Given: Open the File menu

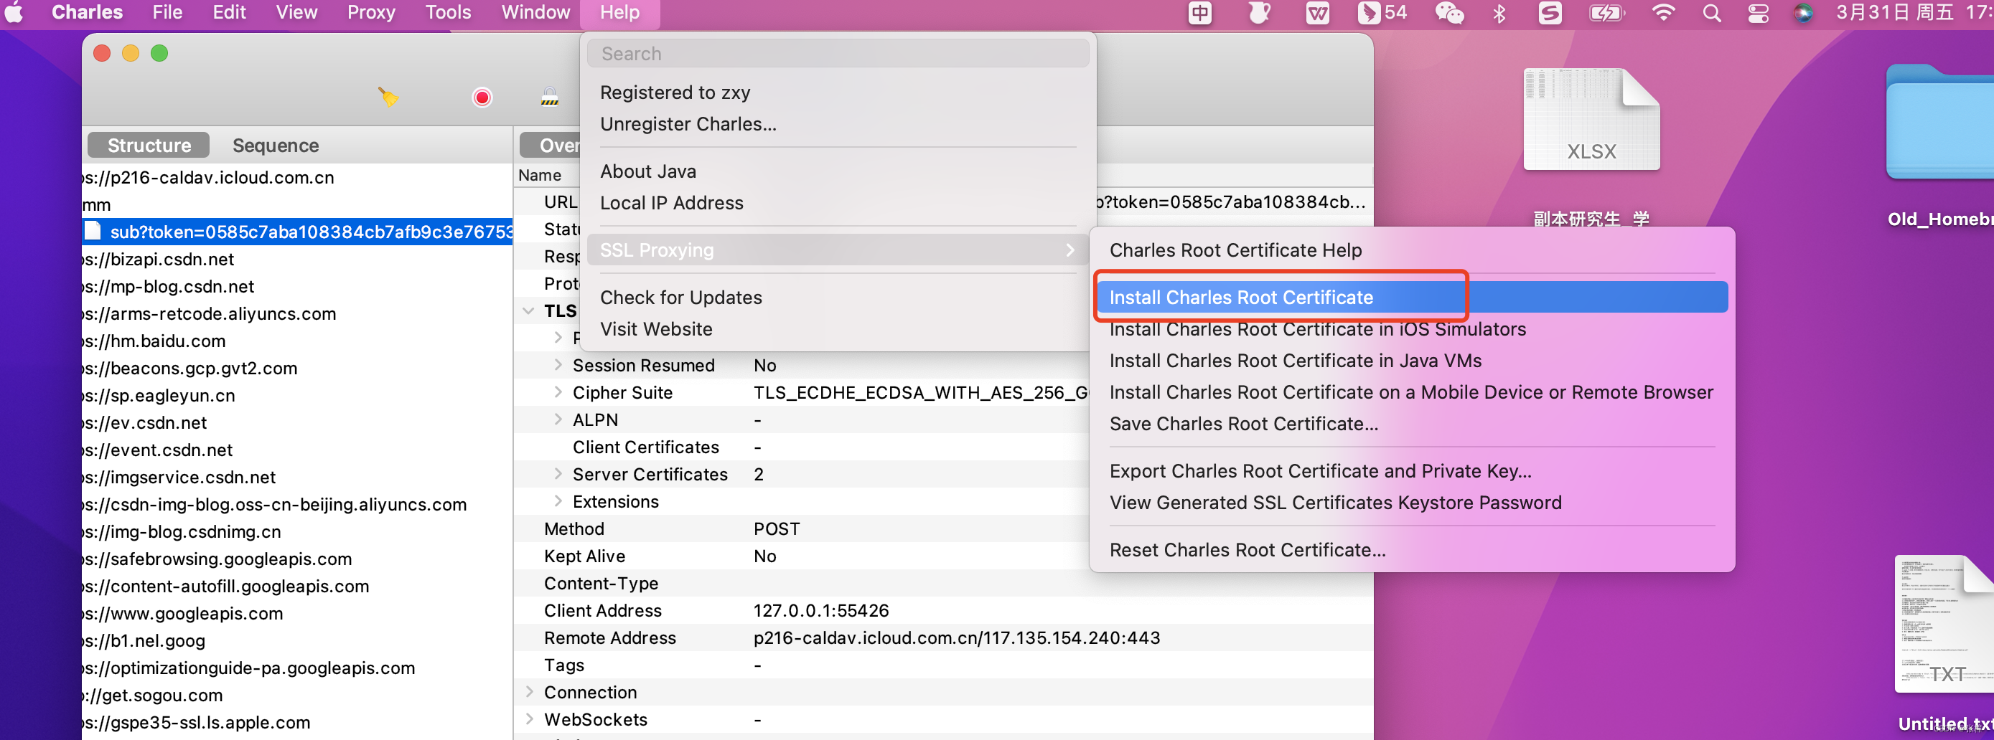Looking at the screenshot, I should (167, 12).
